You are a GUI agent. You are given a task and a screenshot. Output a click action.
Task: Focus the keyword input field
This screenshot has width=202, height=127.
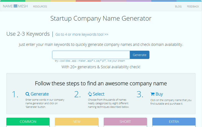pyautogui.click(x=91, y=55)
